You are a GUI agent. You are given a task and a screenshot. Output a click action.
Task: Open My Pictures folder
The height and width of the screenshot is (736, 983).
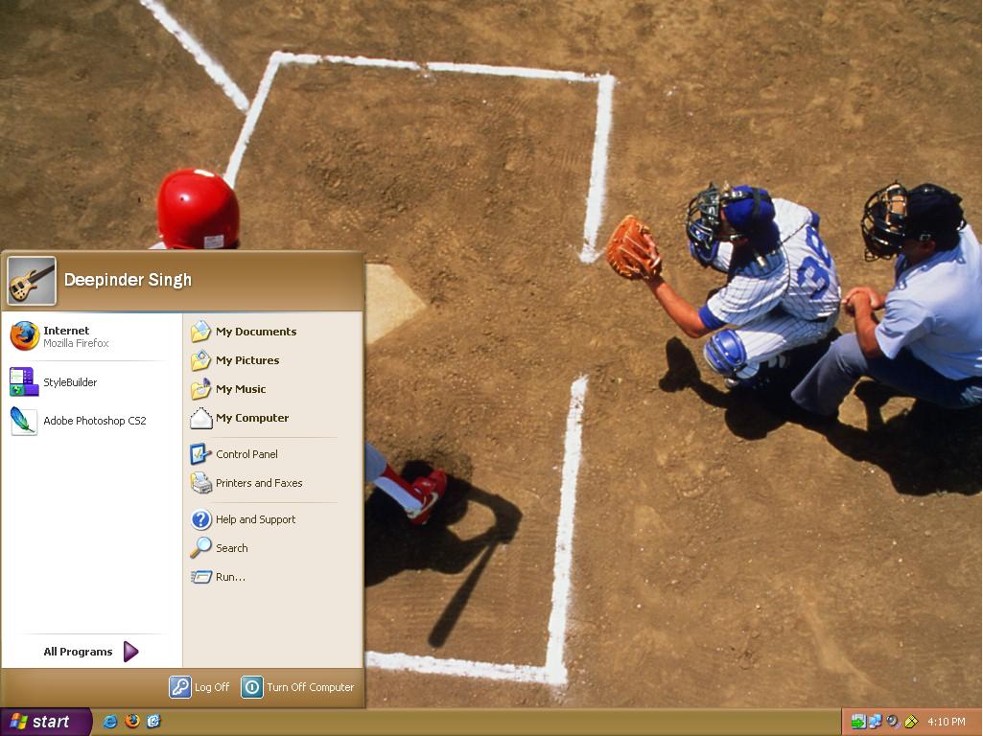[249, 360]
